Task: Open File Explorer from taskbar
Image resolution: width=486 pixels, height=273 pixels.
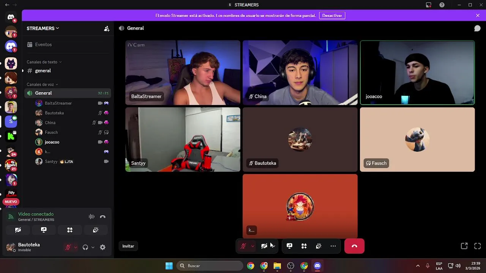Action: coord(277,266)
